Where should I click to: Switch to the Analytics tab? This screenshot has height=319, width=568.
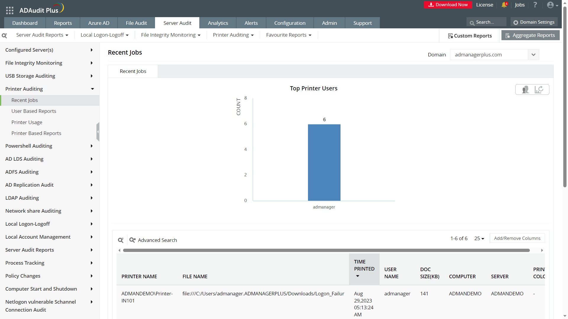(218, 23)
